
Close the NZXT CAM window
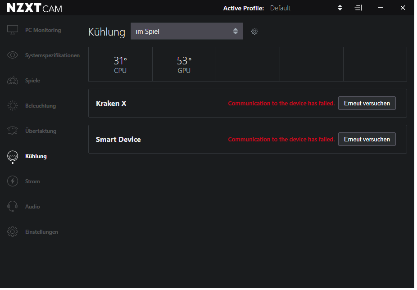pyautogui.click(x=403, y=8)
